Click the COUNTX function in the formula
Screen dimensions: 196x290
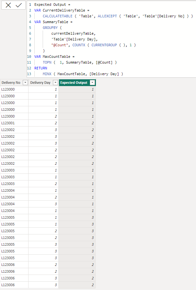coord(79,45)
